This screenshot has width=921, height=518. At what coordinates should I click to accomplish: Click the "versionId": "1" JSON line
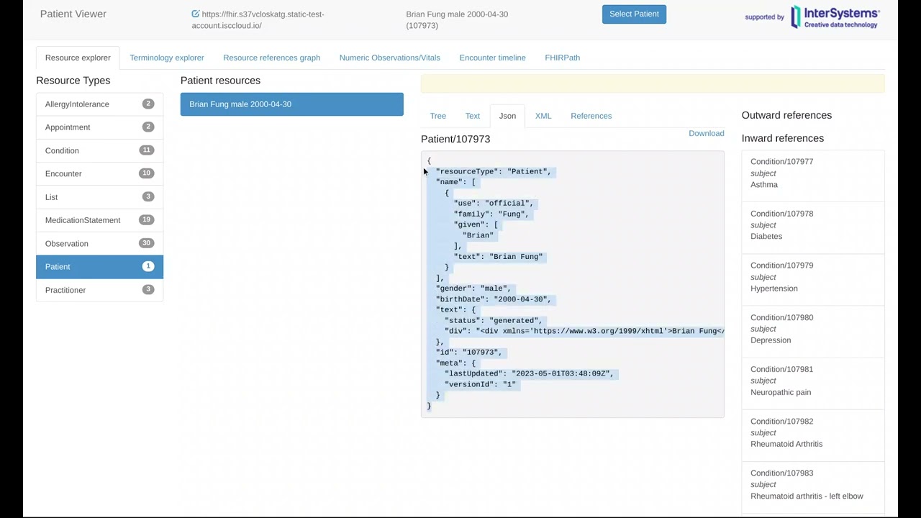pos(480,384)
